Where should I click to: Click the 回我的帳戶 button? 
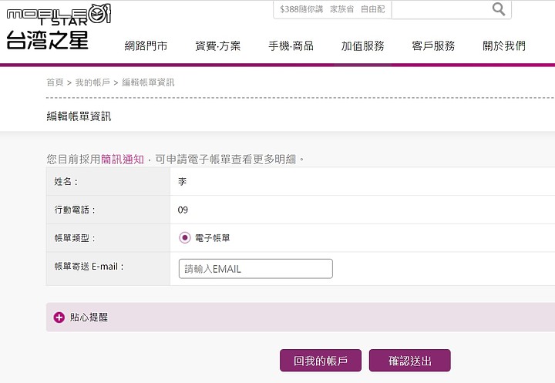pyautogui.click(x=321, y=361)
